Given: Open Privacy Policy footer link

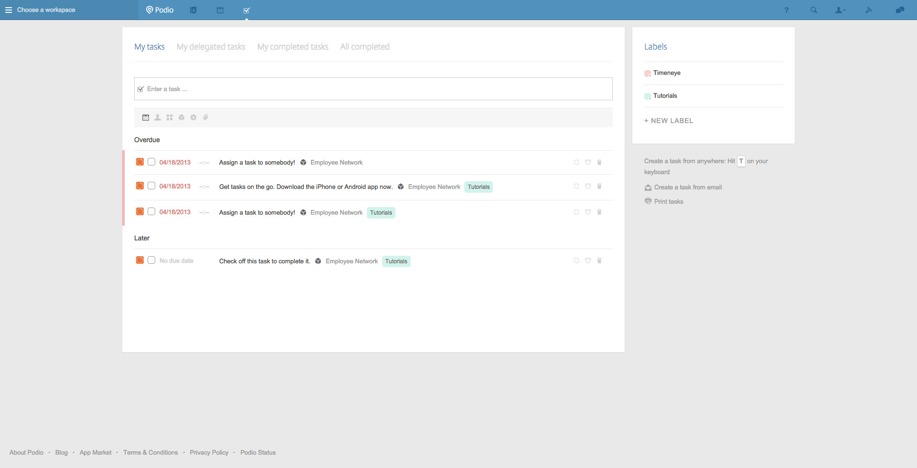Looking at the screenshot, I should (x=209, y=453).
